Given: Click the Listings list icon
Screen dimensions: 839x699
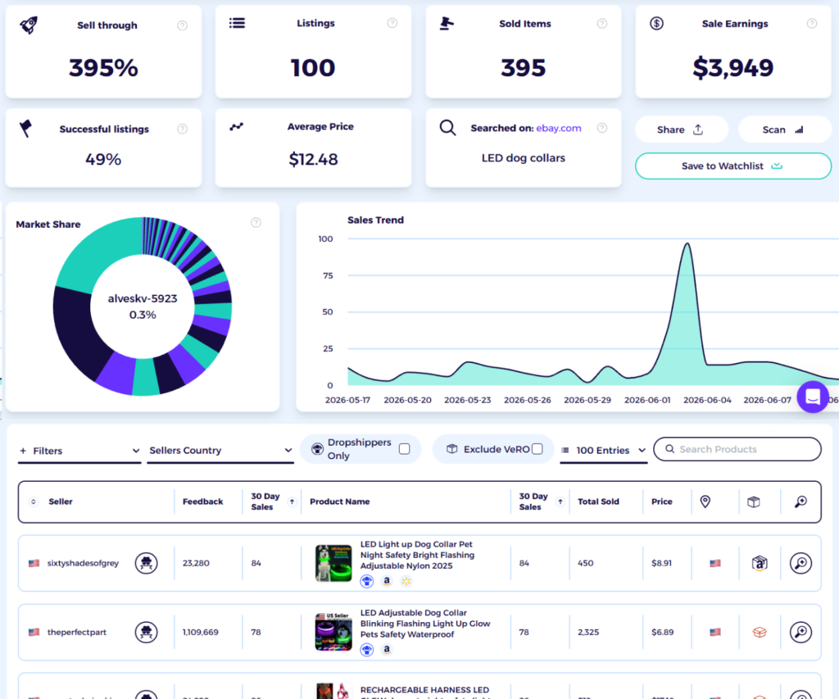Looking at the screenshot, I should pos(237,23).
